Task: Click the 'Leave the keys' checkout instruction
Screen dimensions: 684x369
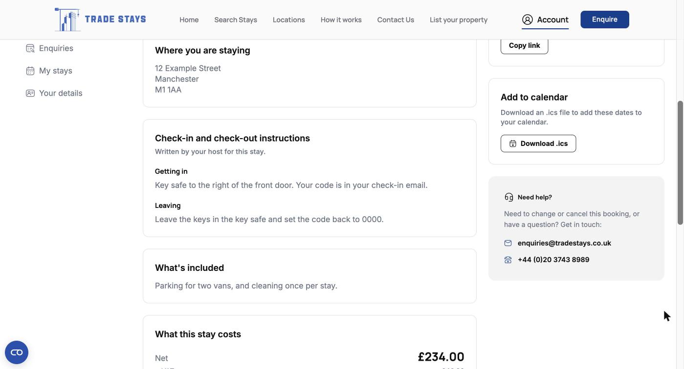Action: [269, 219]
